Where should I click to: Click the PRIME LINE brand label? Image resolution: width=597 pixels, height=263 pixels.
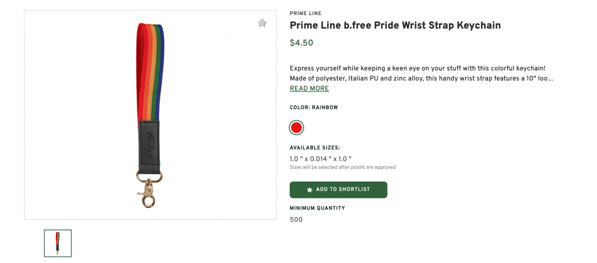tap(305, 13)
